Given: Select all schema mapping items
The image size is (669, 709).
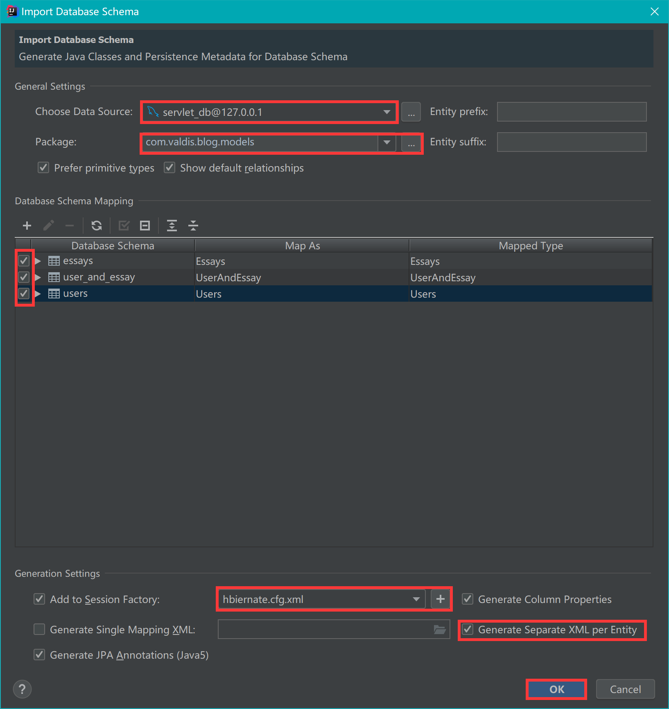Looking at the screenshot, I should tap(124, 226).
